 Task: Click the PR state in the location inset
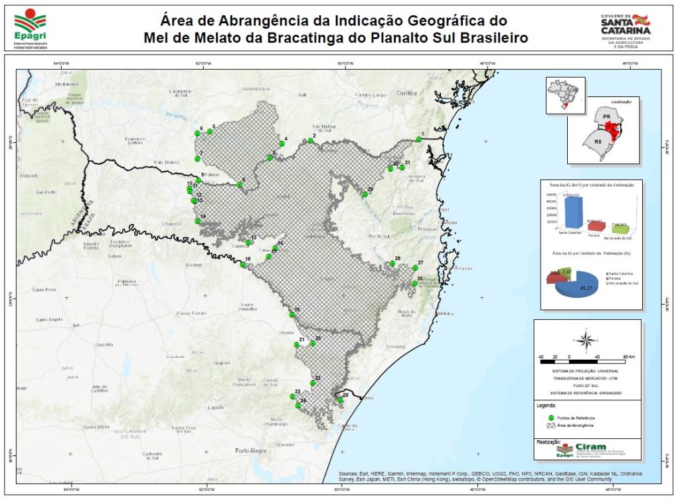click(x=606, y=116)
